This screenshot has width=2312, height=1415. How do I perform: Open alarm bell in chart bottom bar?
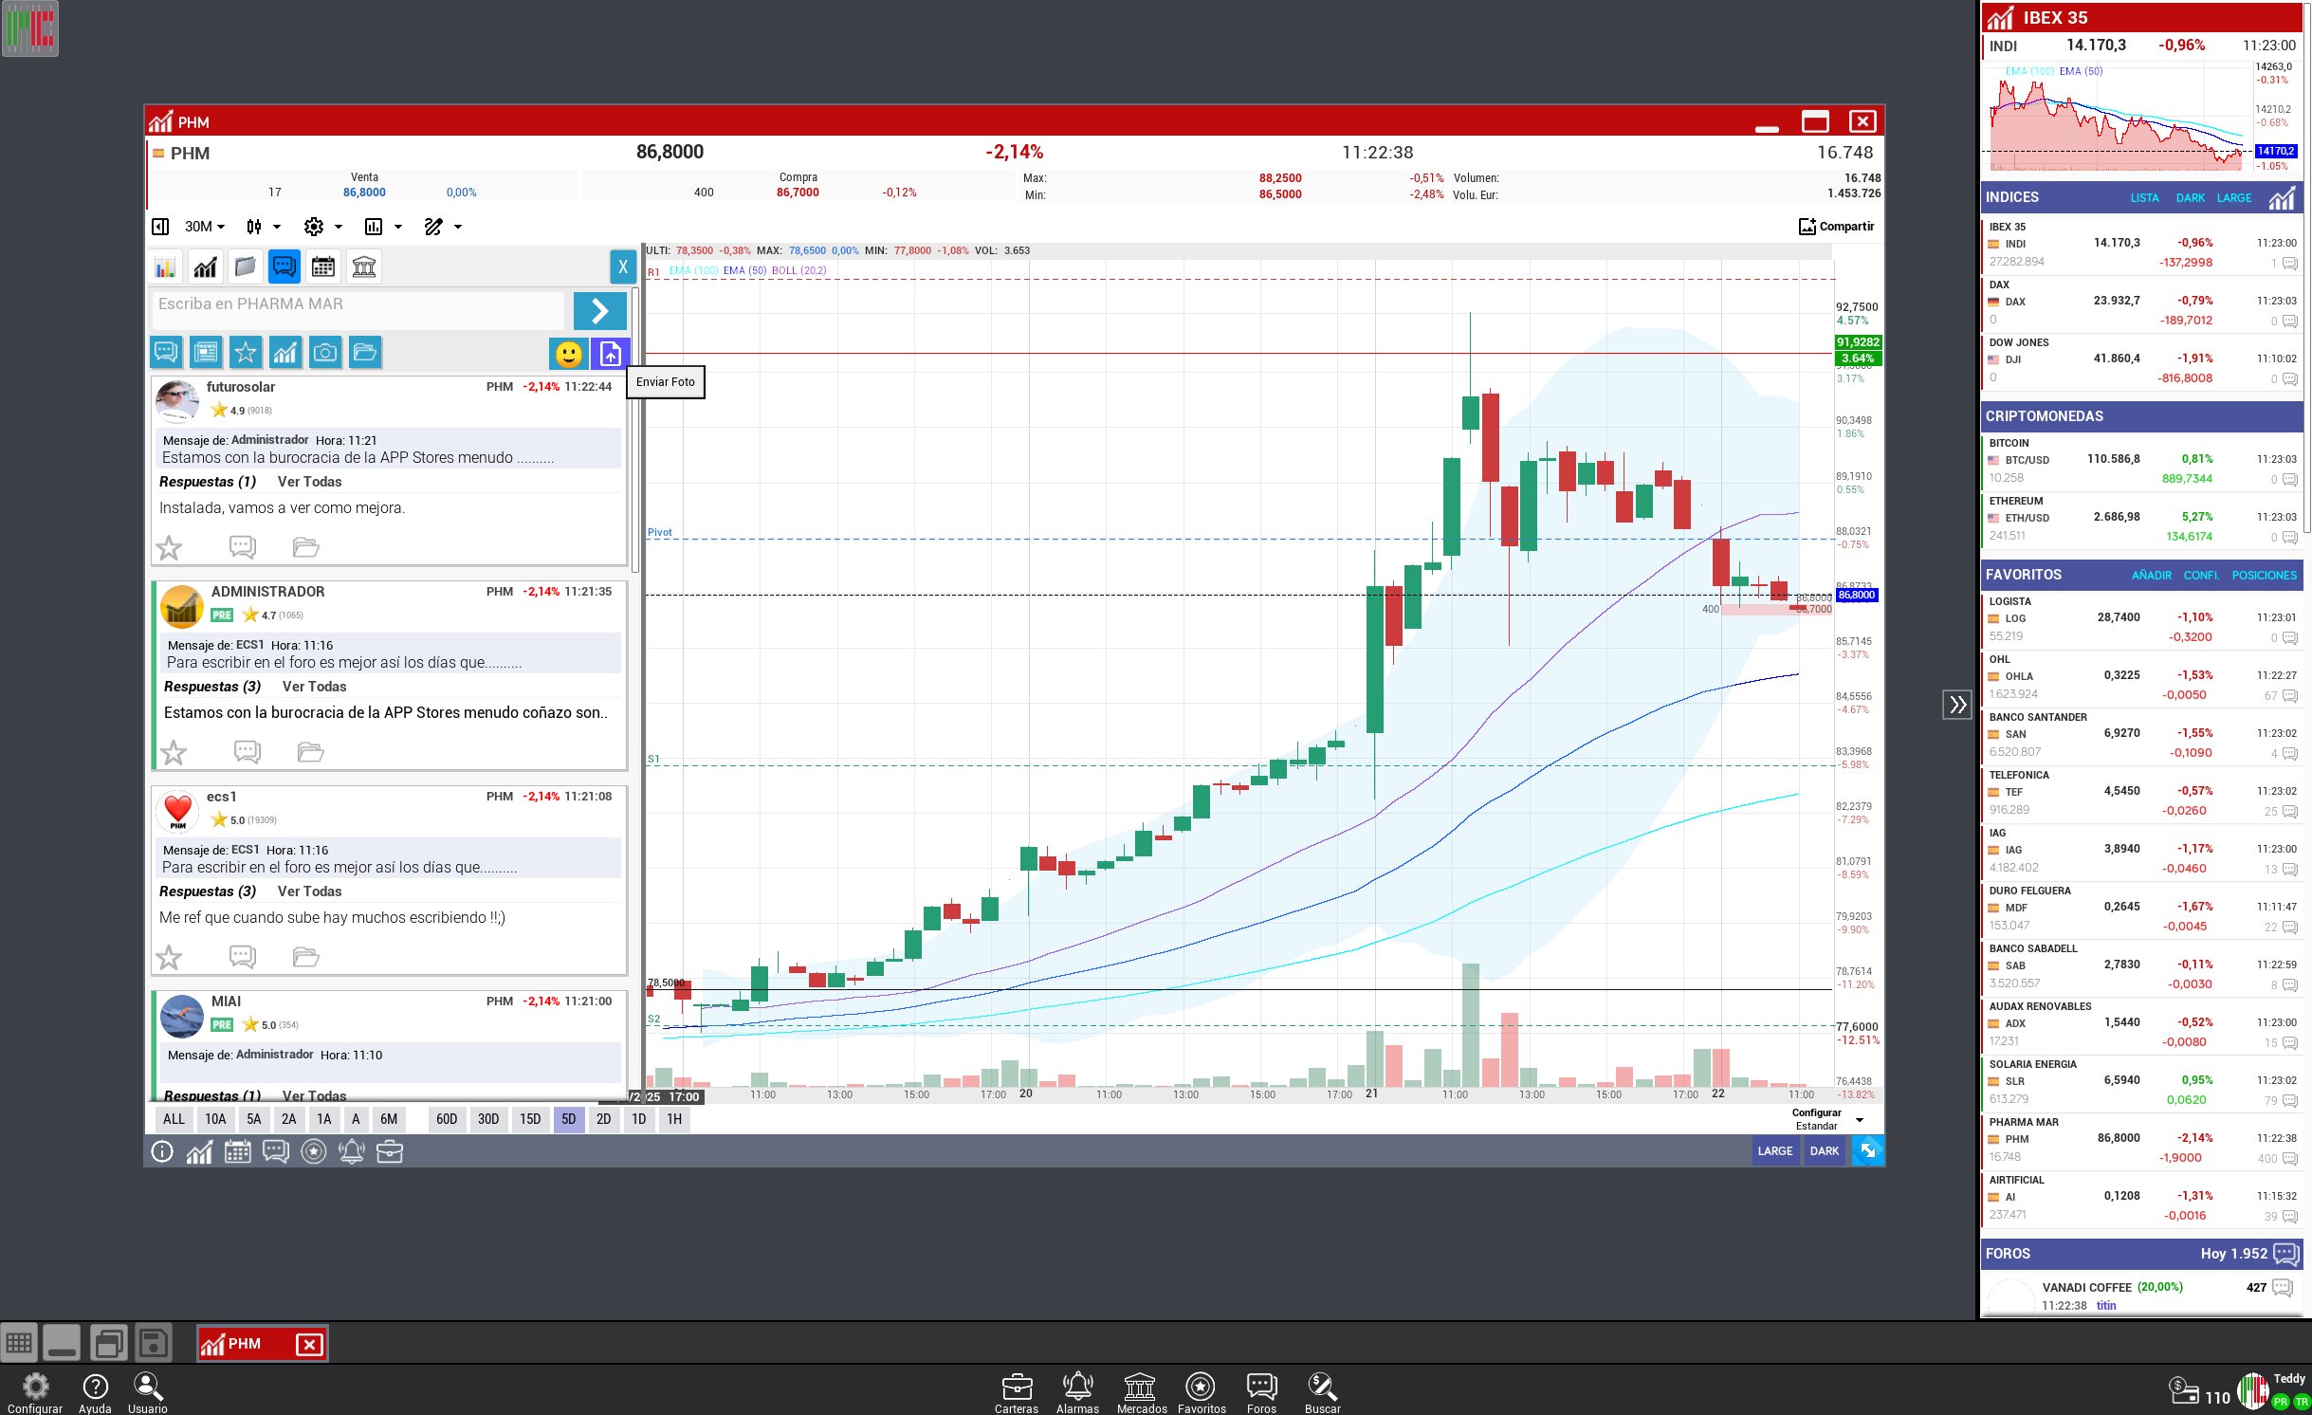tap(351, 1151)
